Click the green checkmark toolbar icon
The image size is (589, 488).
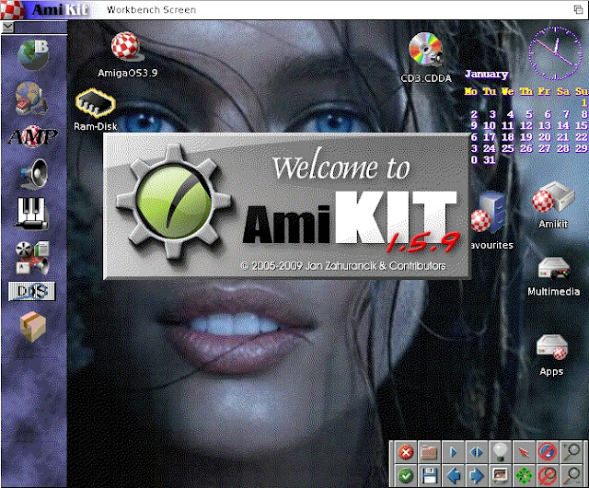pos(406,476)
